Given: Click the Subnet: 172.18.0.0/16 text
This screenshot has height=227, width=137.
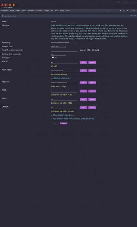Looking at the screenshot, I should pos(89,50).
